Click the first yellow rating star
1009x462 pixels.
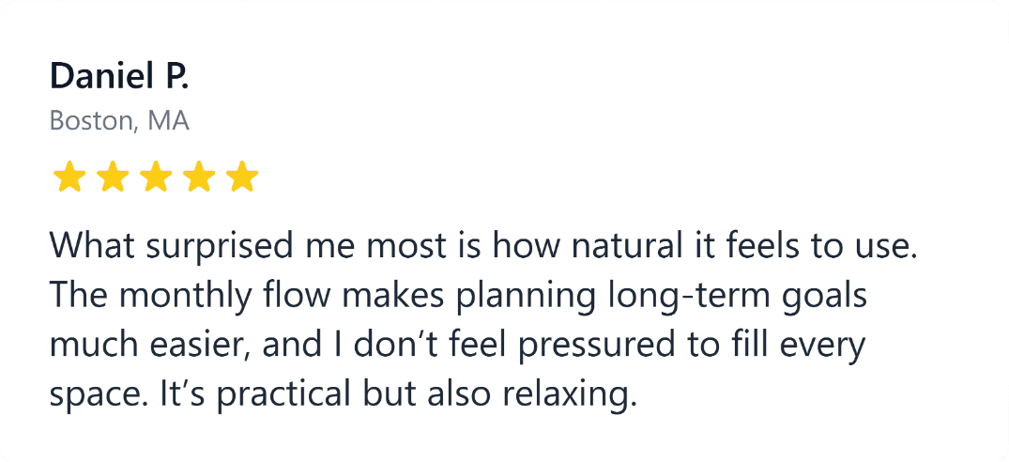pos(68,177)
